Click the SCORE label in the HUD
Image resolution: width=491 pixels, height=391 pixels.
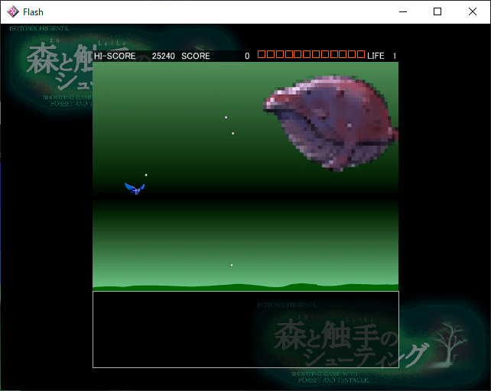(196, 56)
